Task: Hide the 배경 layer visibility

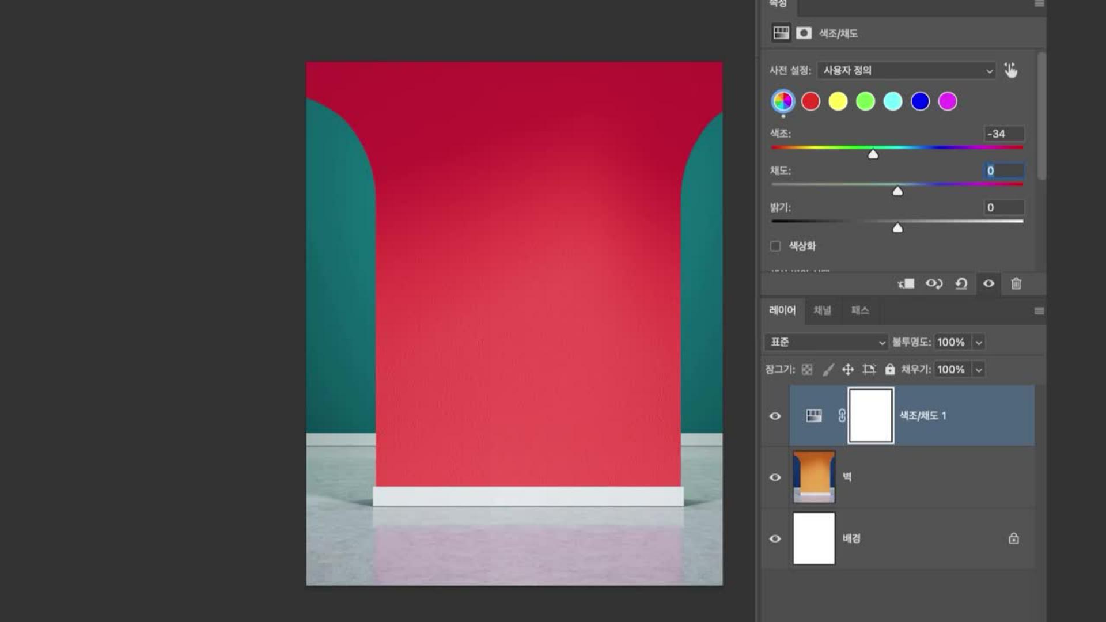Action: pyautogui.click(x=775, y=539)
